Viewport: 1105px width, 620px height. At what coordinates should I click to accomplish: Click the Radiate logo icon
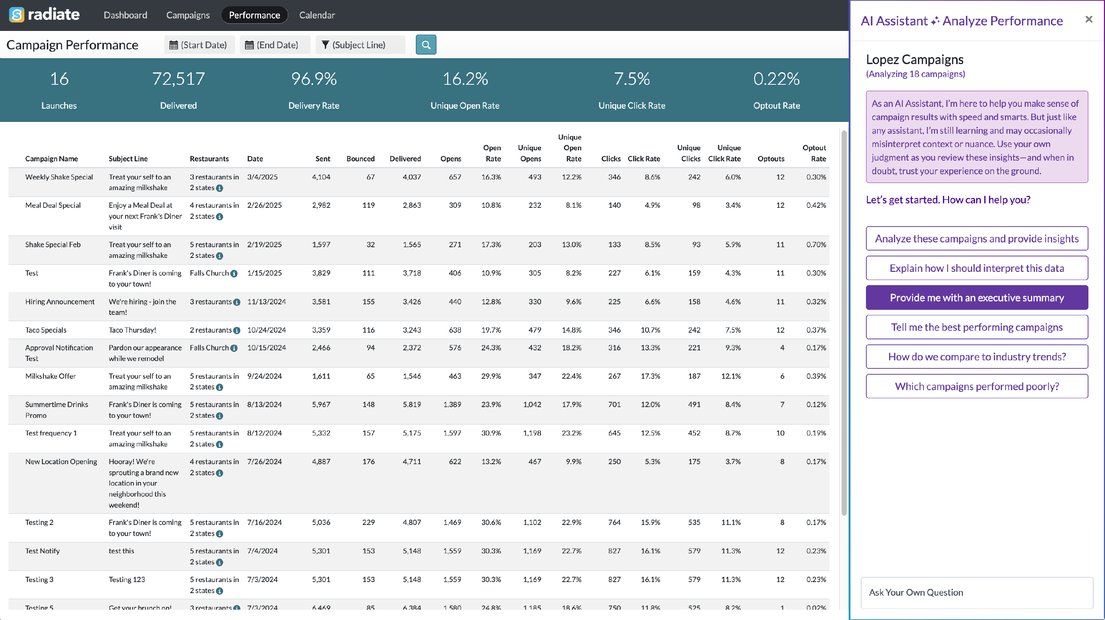coord(16,15)
